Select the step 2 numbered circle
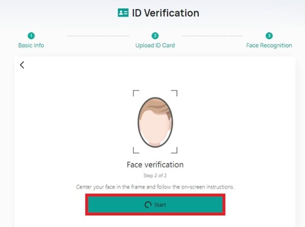The width and height of the screenshot is (305, 227). [x=155, y=36]
